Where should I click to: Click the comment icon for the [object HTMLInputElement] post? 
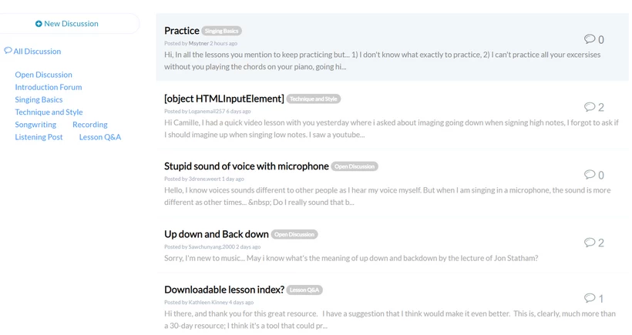click(x=590, y=106)
